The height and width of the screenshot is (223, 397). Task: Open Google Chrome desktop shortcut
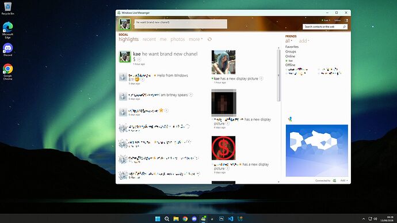pos(7,71)
